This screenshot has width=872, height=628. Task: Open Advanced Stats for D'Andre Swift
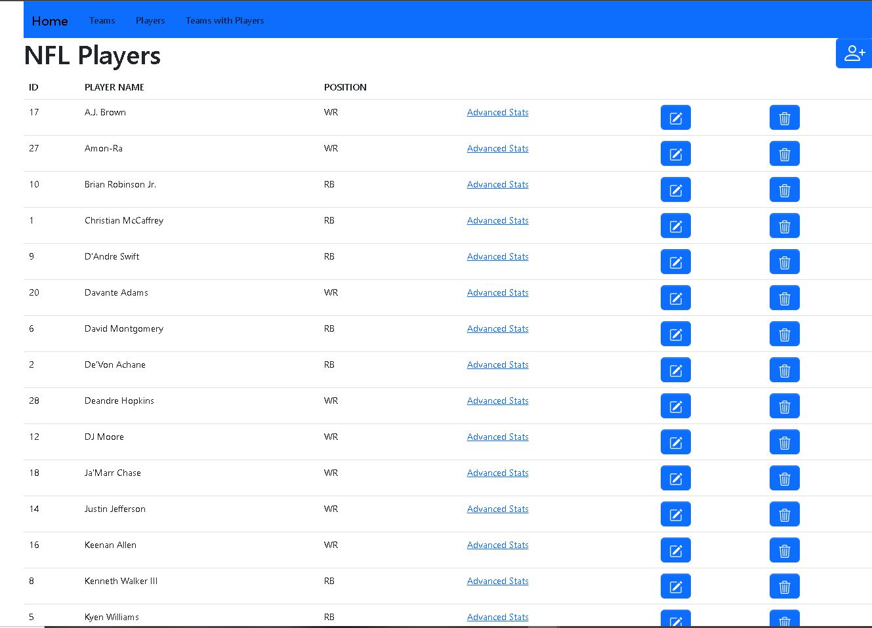pyautogui.click(x=497, y=257)
